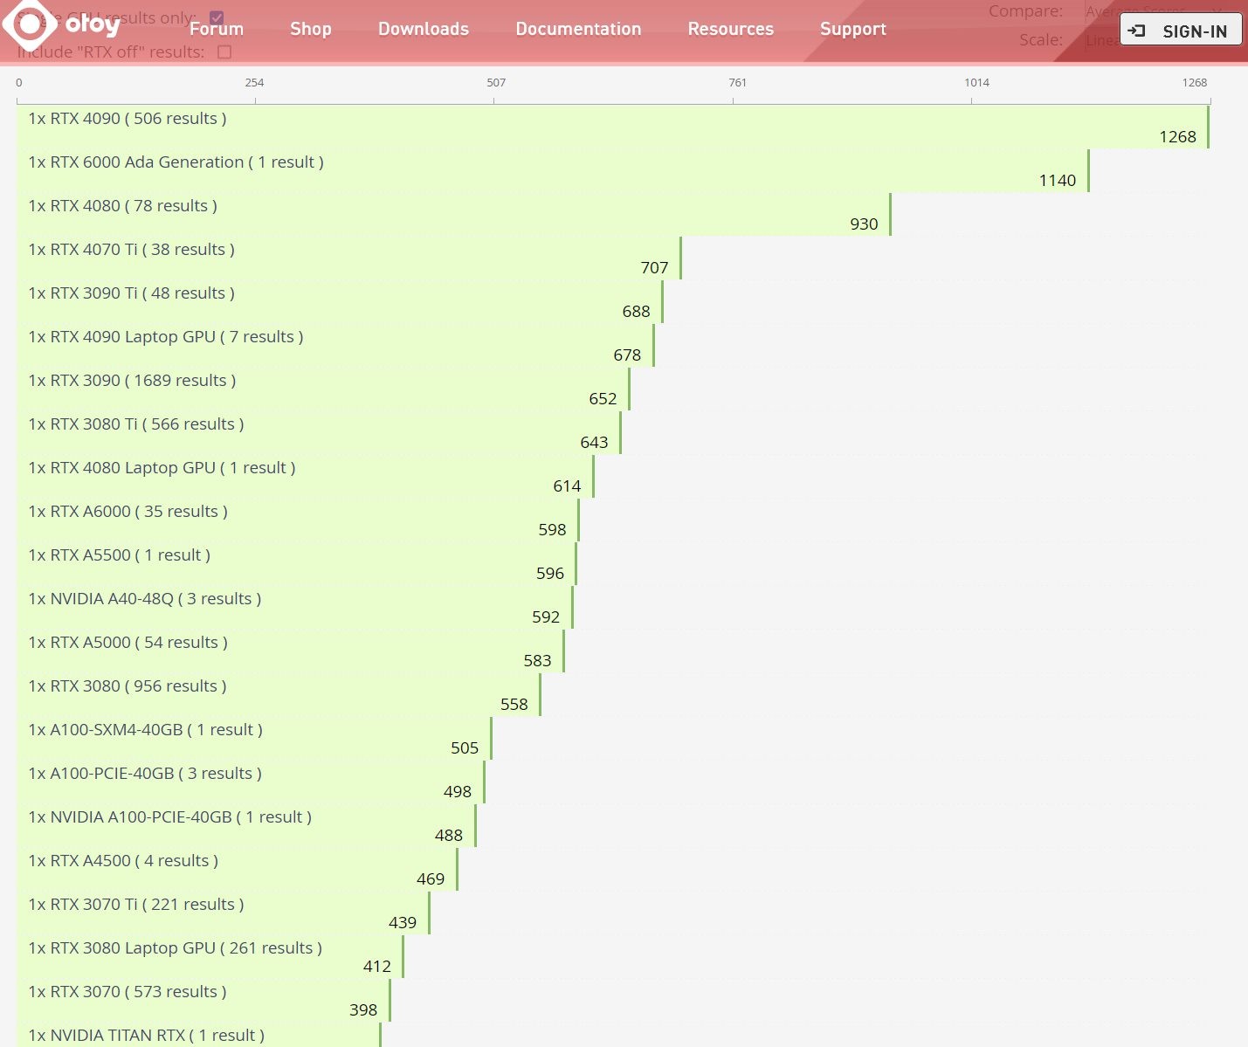Select "1x RTX 3070 Ti ( 221 results )"
The image size is (1248, 1047).
click(x=136, y=905)
